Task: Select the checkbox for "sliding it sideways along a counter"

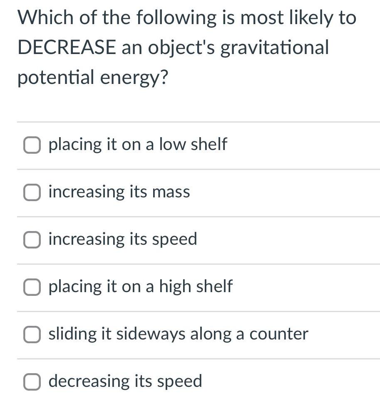Action: pyautogui.click(x=32, y=334)
